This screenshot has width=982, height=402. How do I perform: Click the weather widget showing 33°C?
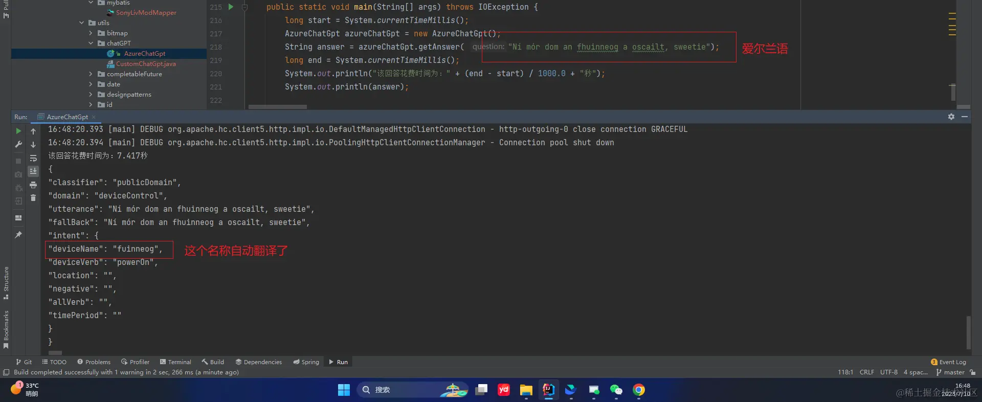tap(25, 390)
